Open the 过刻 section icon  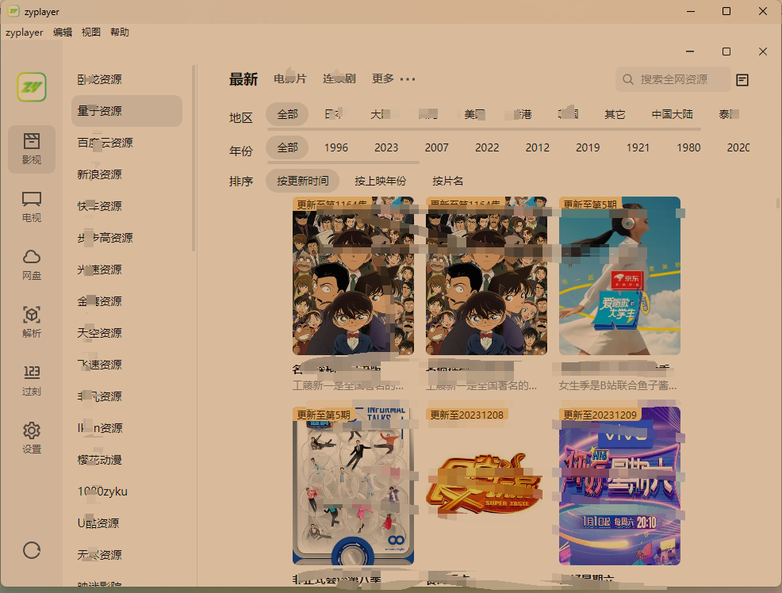[32, 381]
